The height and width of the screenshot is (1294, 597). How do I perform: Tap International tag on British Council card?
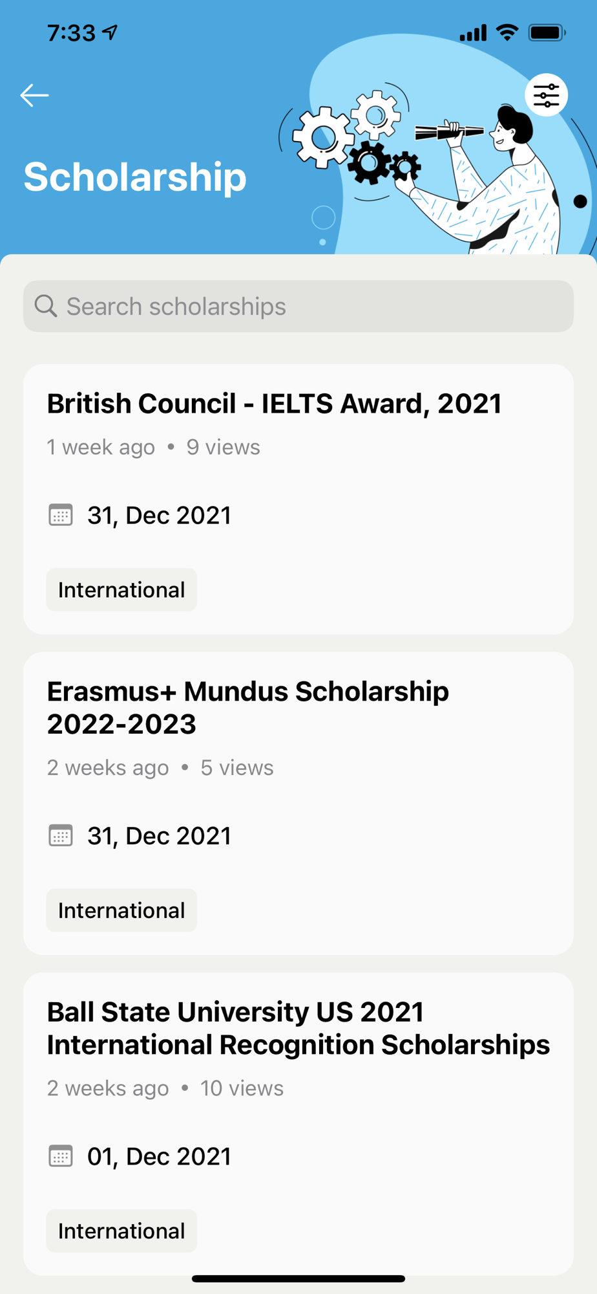(x=121, y=589)
